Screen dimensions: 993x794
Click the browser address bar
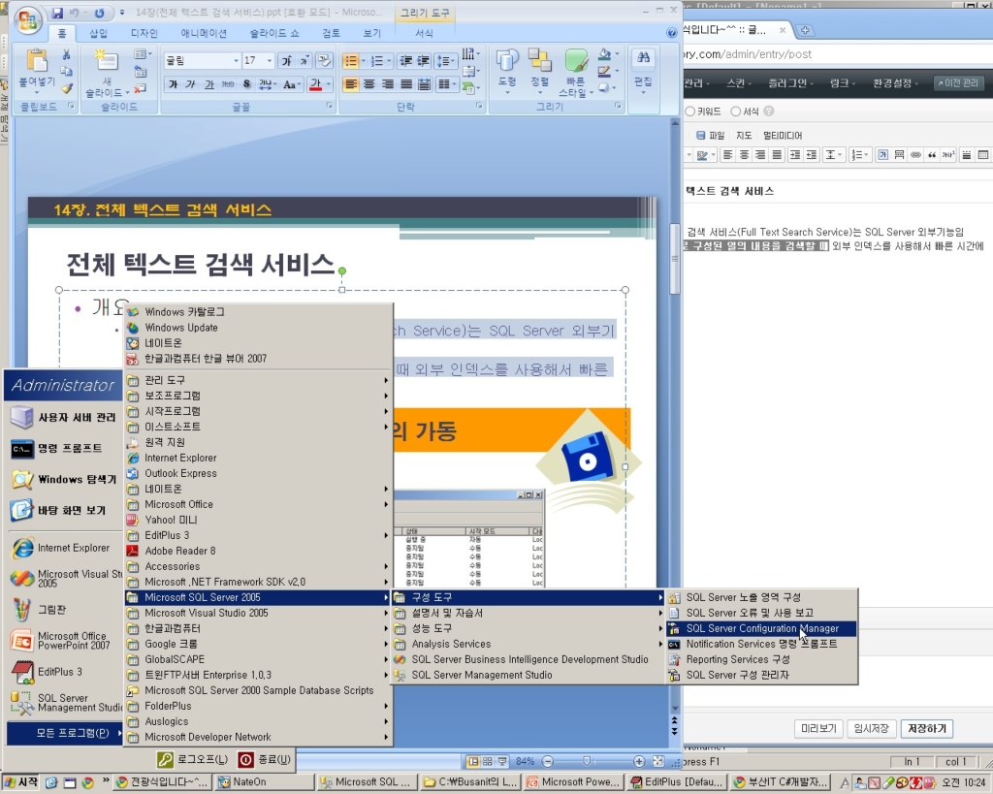pyautogui.click(x=837, y=54)
